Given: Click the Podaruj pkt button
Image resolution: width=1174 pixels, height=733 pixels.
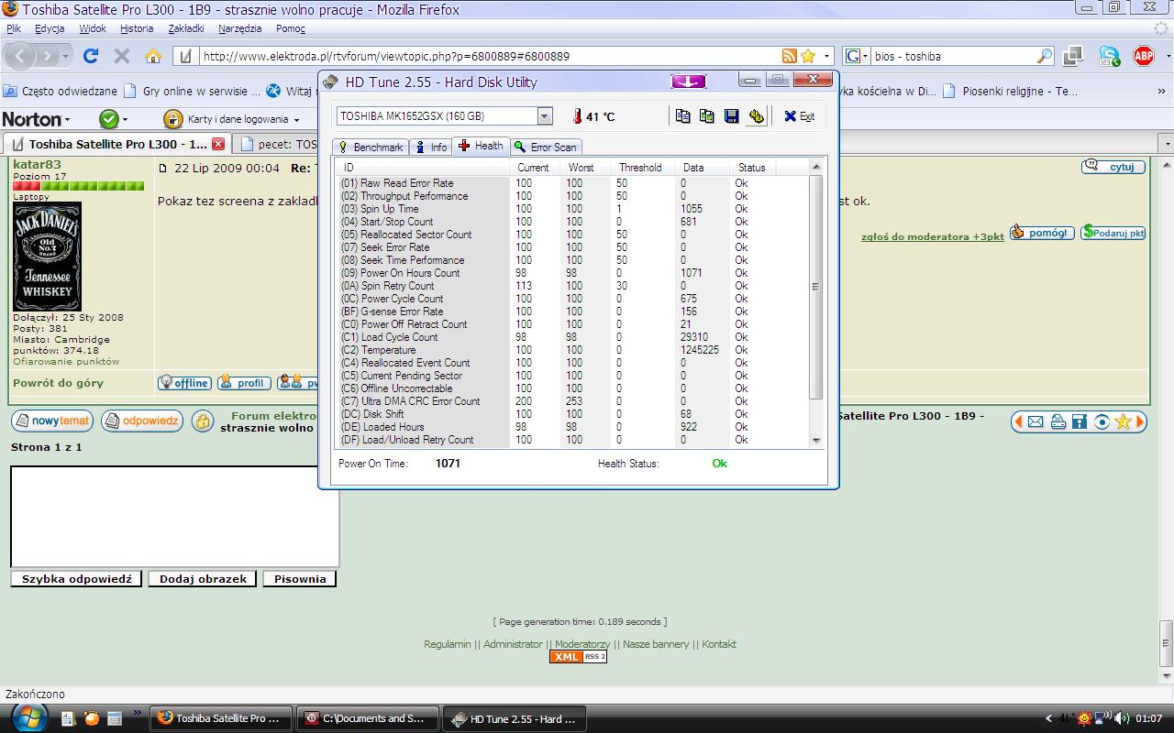Looking at the screenshot, I should click(1113, 233).
